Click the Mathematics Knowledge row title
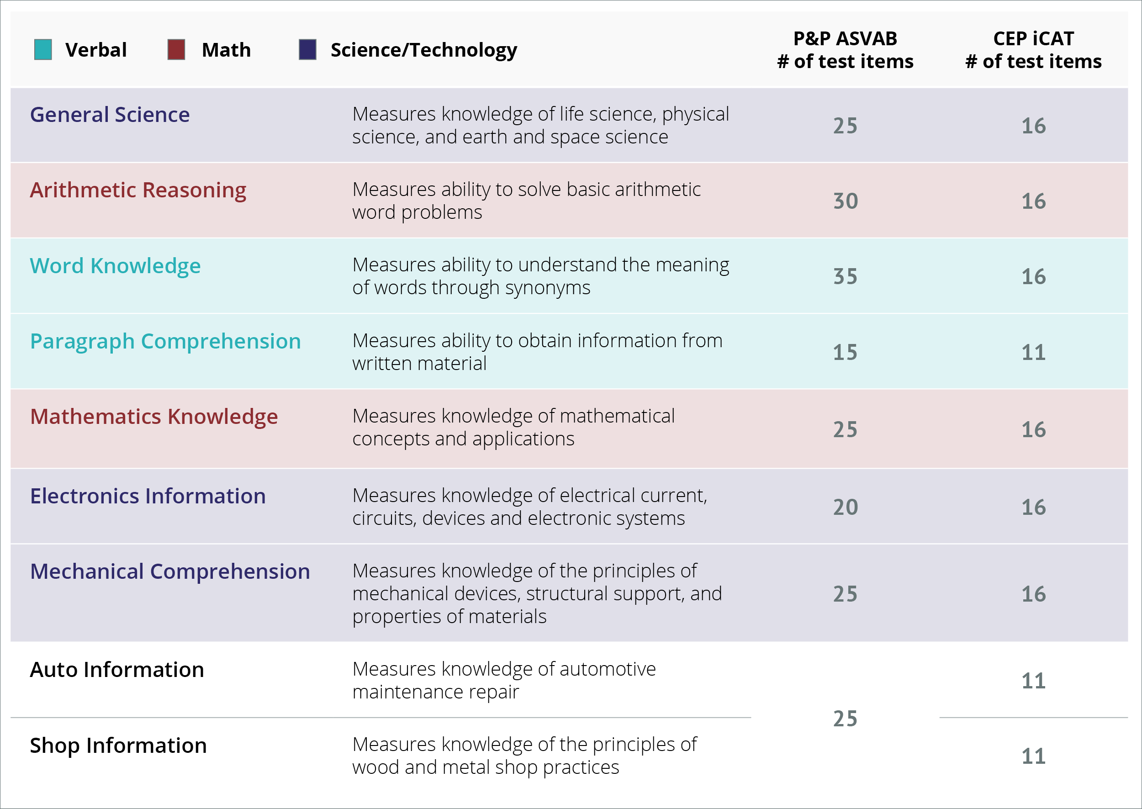Screen dimensions: 1142x809 154,417
